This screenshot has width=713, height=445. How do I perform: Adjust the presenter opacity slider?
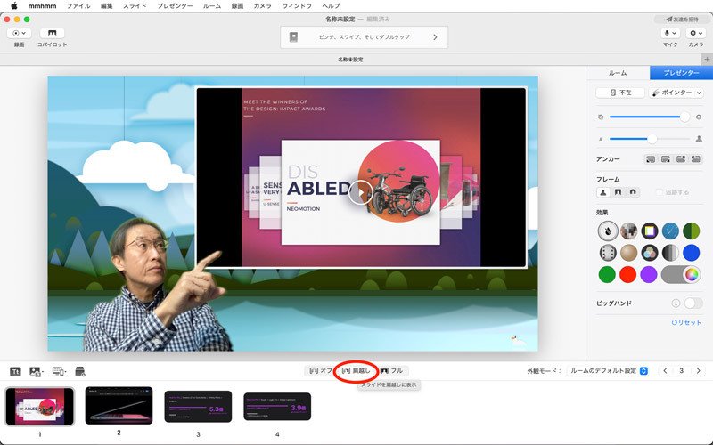(x=650, y=117)
